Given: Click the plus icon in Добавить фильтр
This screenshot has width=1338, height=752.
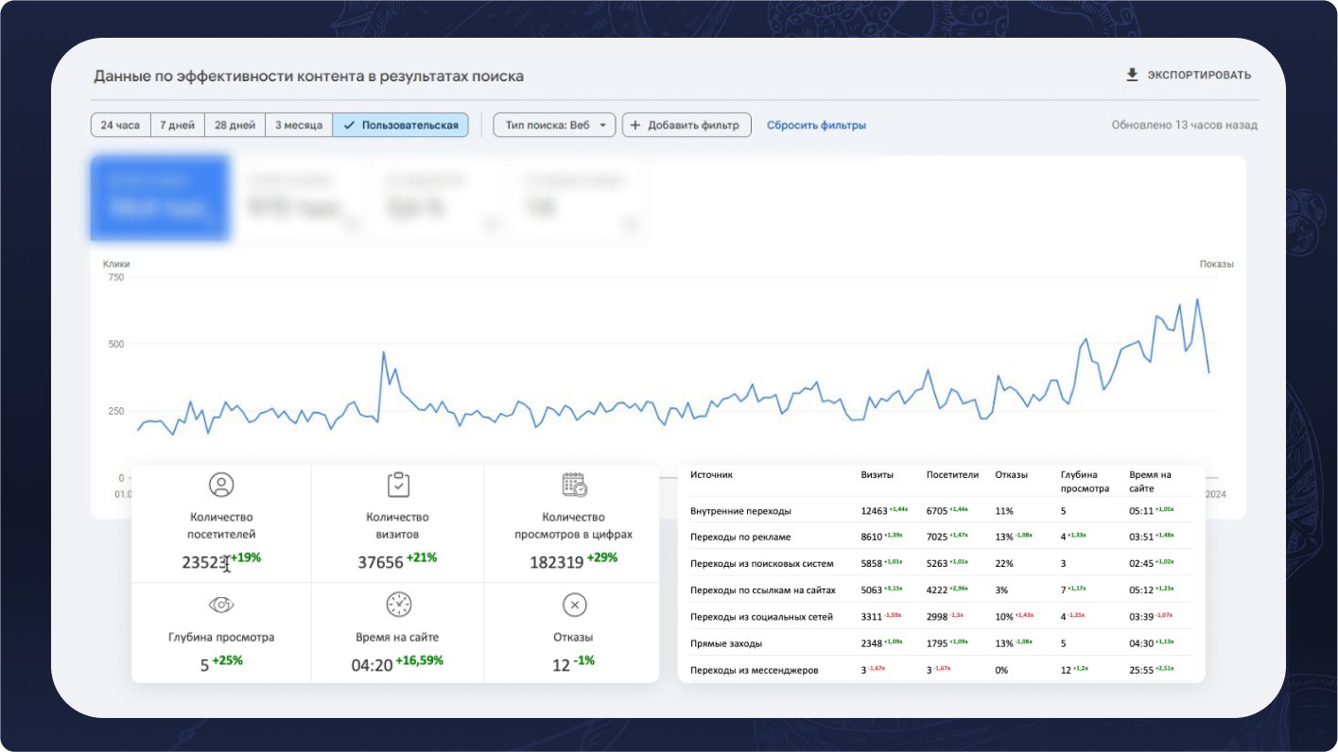Looking at the screenshot, I should point(635,126).
